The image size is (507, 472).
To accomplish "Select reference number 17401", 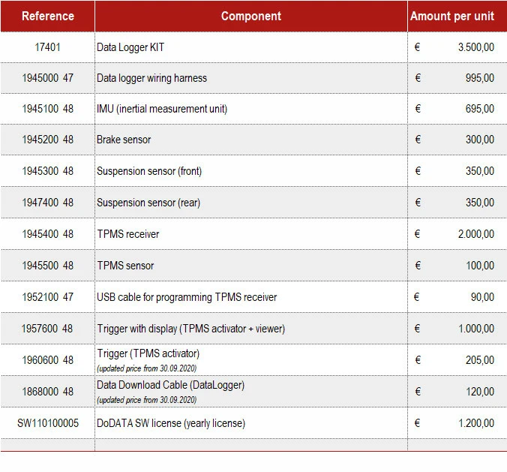I will point(47,47).
